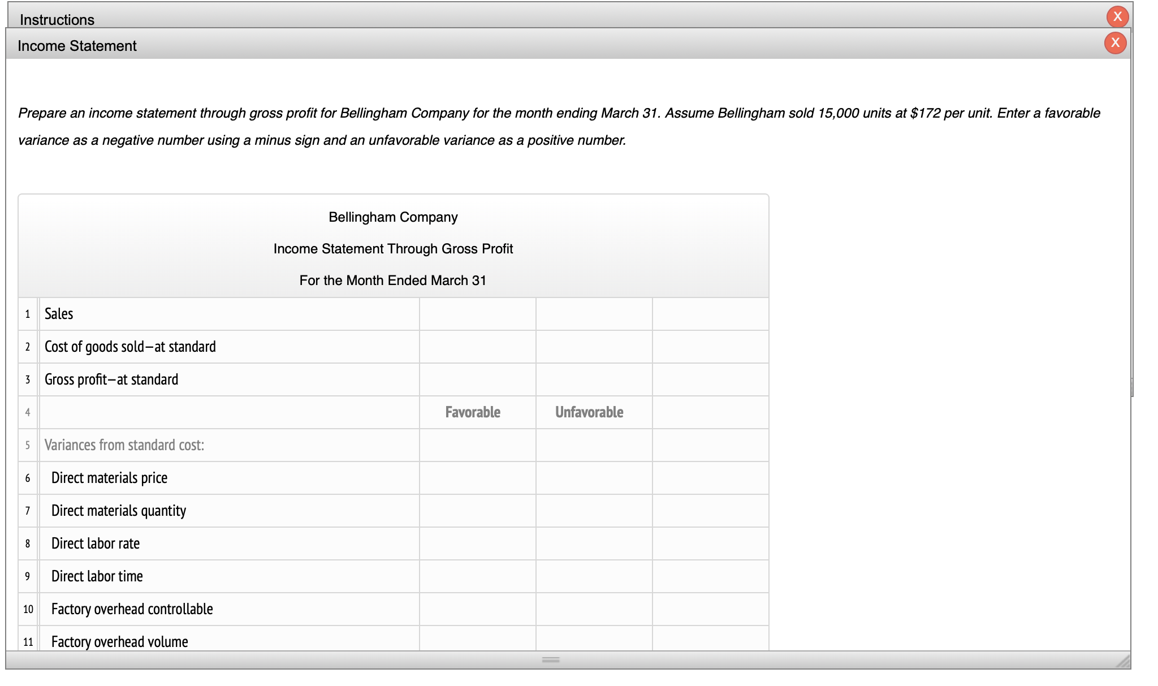Click the Favorable cell for Direct labor rate

[x=477, y=543]
